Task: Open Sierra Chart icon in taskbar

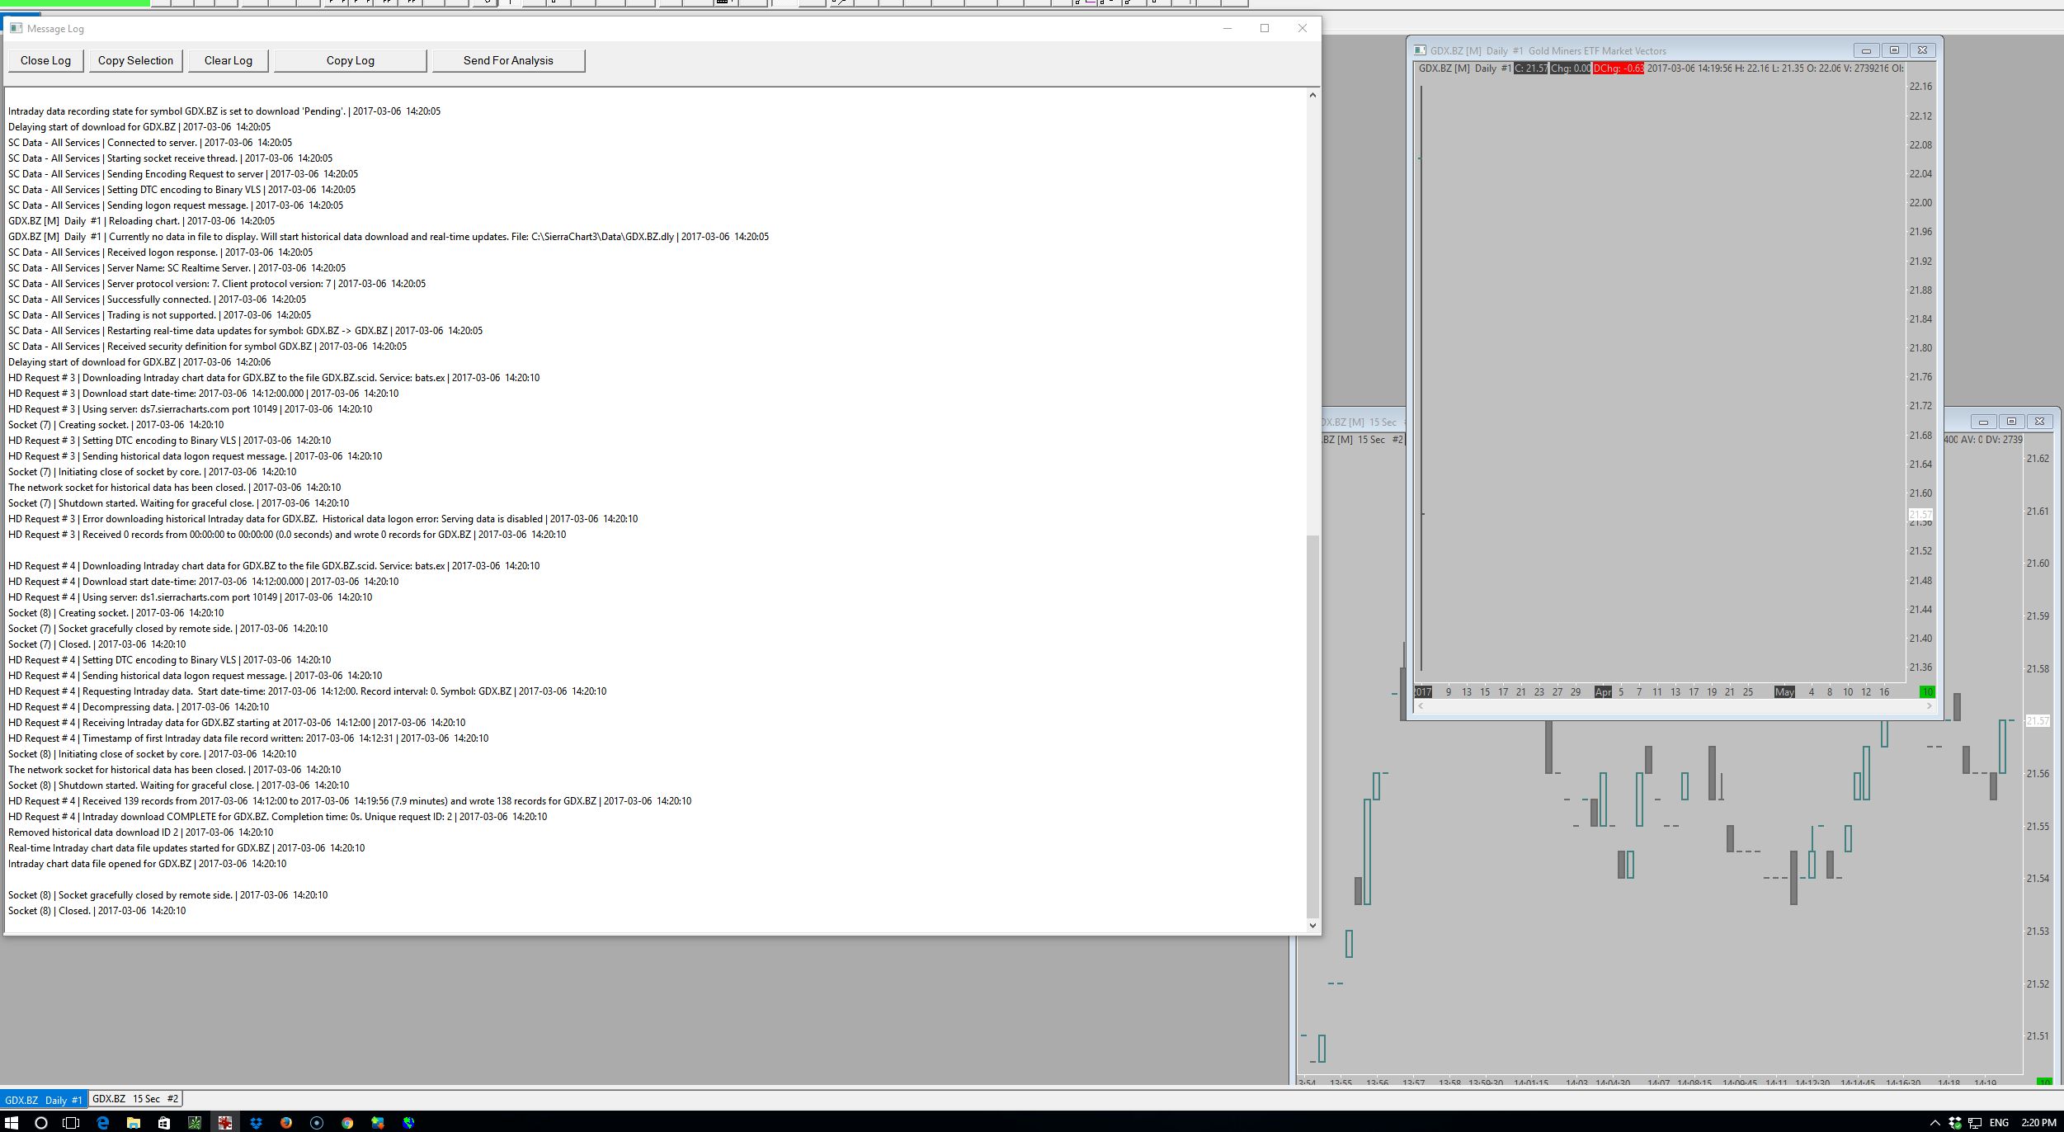Action: [x=224, y=1122]
